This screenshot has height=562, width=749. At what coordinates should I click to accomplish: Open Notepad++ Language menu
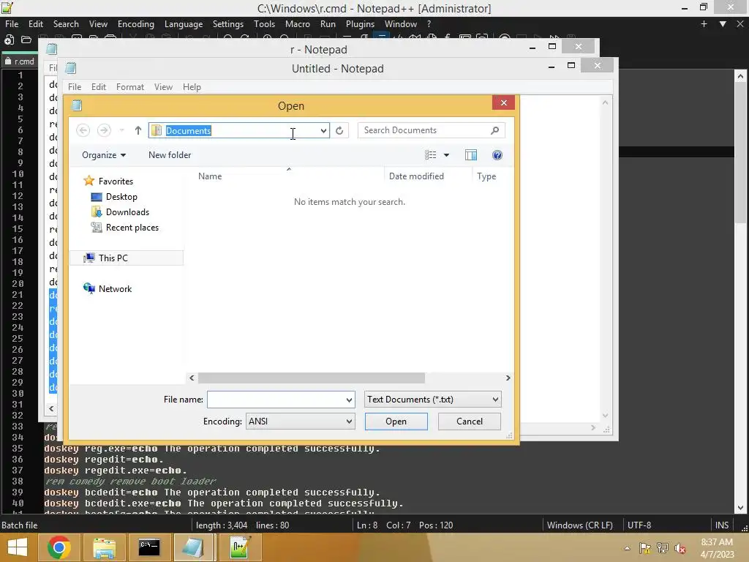[x=184, y=24]
